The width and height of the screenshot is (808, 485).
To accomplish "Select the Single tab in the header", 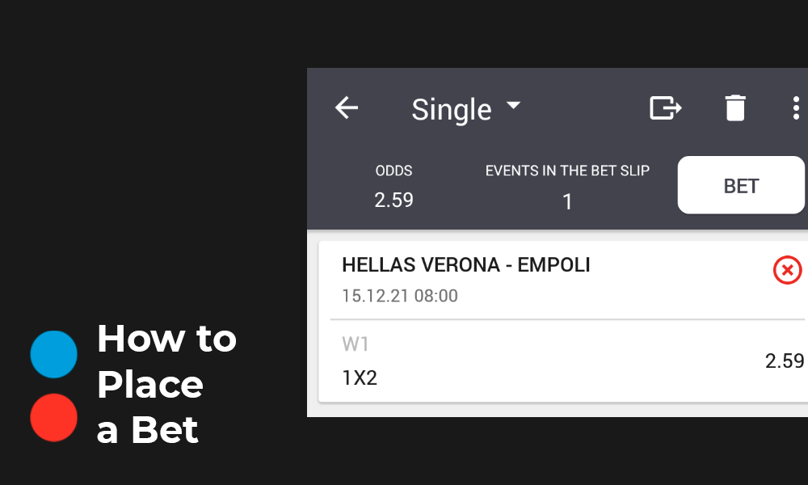I will coord(452,108).
